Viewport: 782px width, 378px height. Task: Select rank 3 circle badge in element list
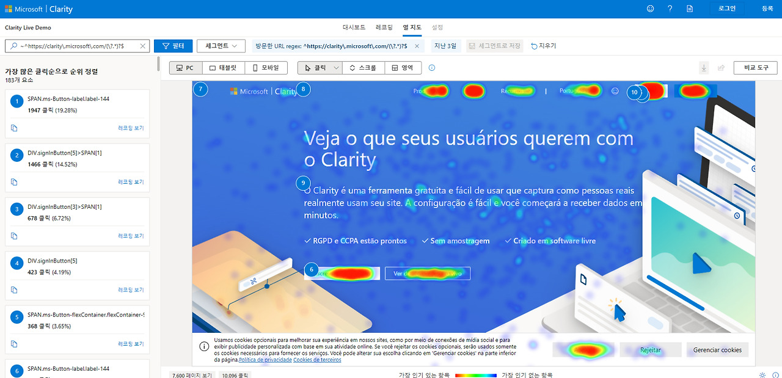coord(18,209)
